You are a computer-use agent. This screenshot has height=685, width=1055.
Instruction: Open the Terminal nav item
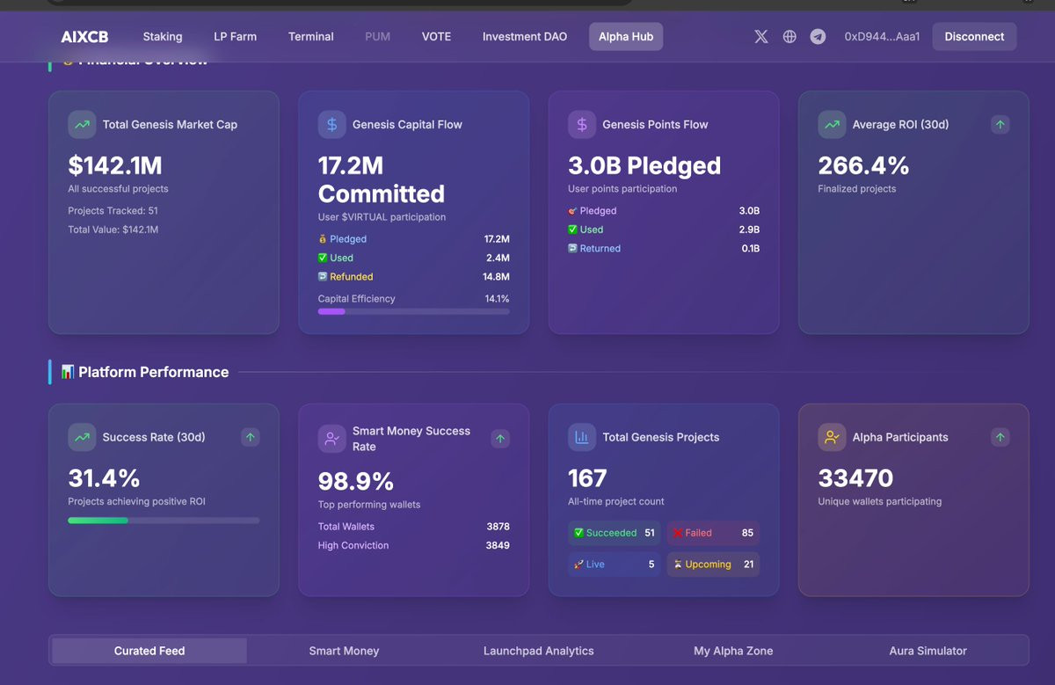click(x=311, y=37)
